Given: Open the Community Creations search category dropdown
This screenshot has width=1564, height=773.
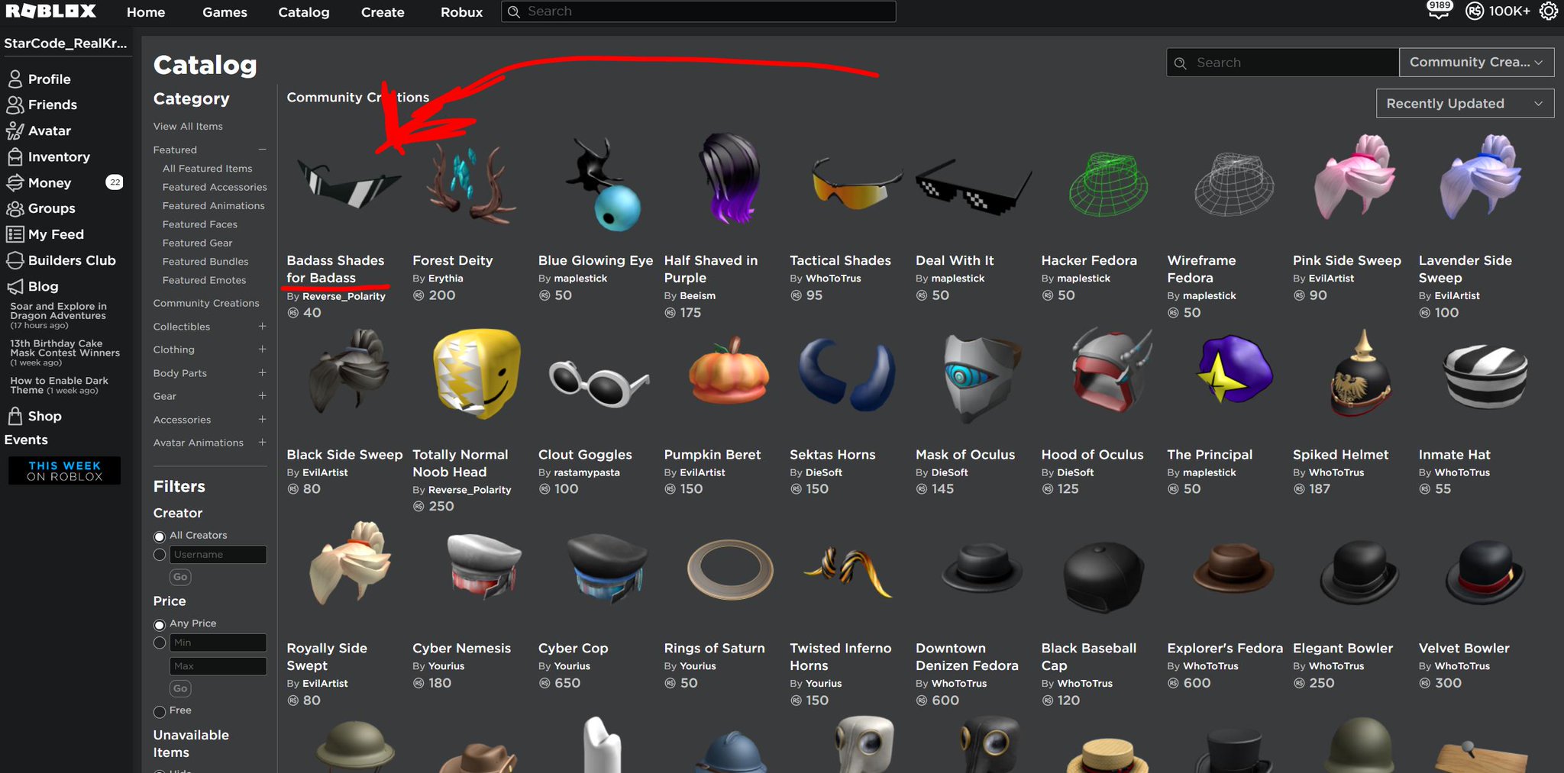Looking at the screenshot, I should pyautogui.click(x=1476, y=63).
